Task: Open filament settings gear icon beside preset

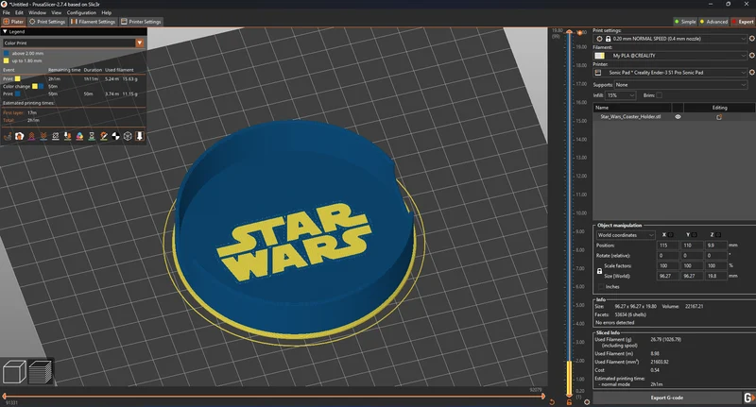Action: (751, 56)
